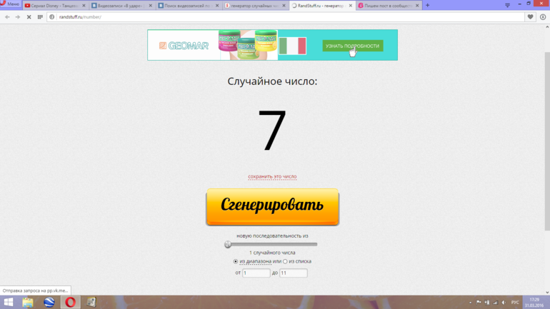Click the "от" minimum value field

point(256,273)
